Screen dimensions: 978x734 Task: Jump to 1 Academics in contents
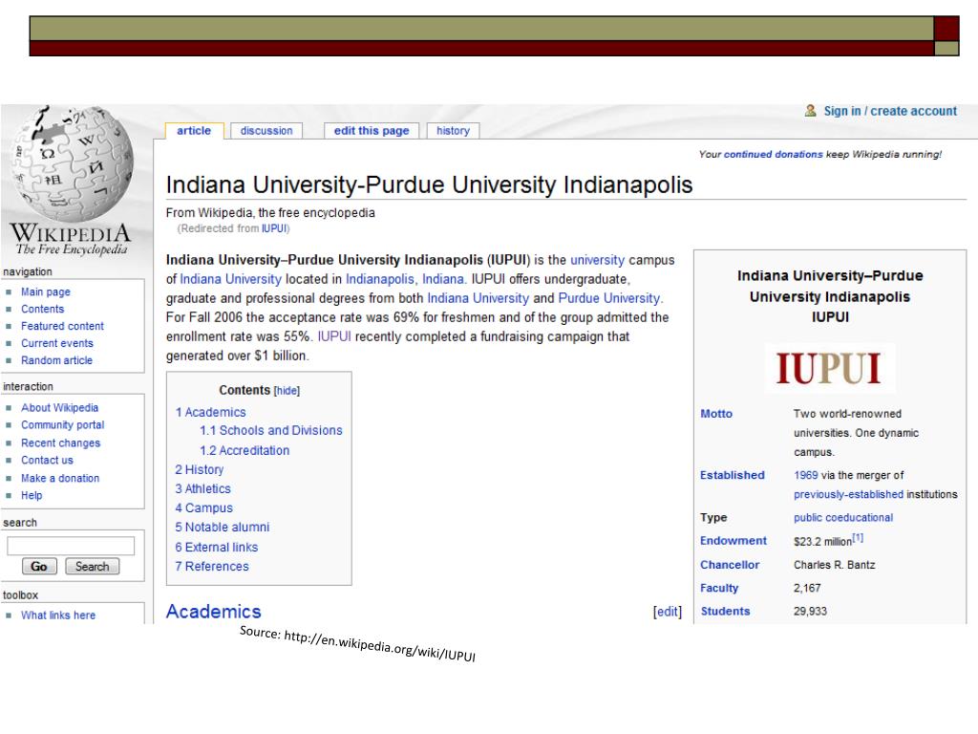coord(211,413)
